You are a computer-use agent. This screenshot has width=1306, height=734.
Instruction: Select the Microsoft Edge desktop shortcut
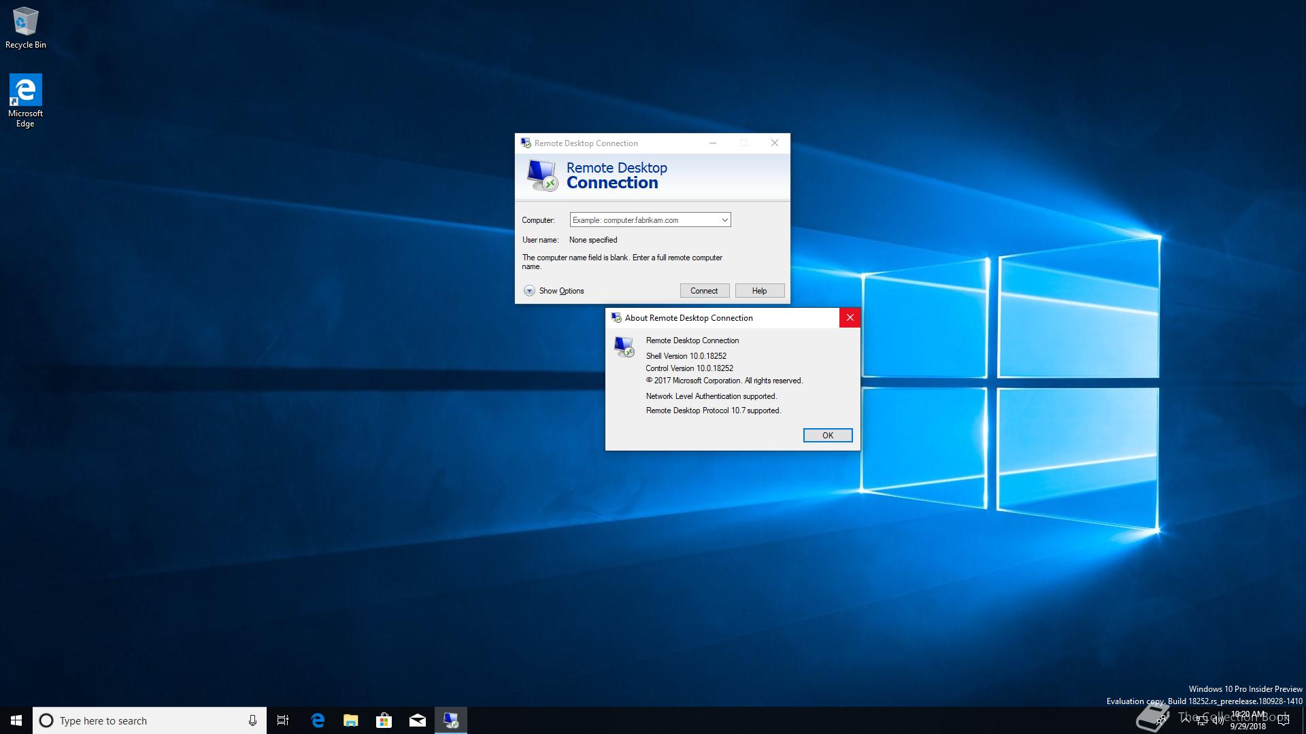click(25, 101)
